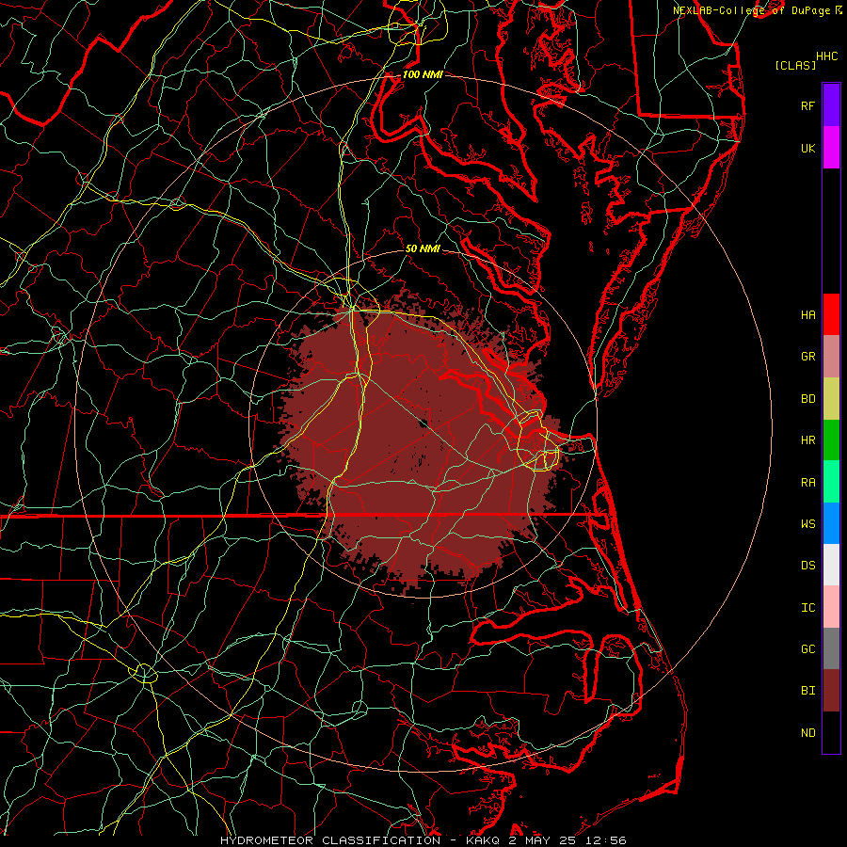The image size is (847, 847).
Task: Select the BD yellow legend swatch
Action: [831, 399]
